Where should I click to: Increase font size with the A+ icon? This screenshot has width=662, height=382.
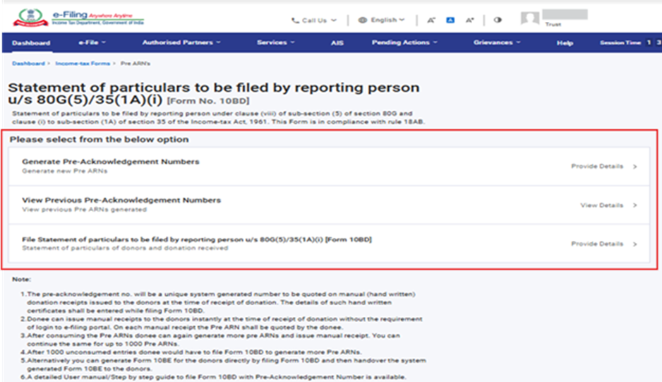(x=469, y=20)
